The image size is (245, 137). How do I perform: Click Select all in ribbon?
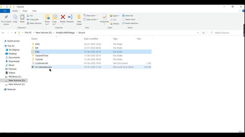(127, 16)
